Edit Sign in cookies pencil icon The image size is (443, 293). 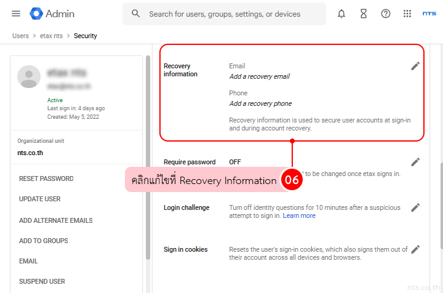click(x=415, y=249)
